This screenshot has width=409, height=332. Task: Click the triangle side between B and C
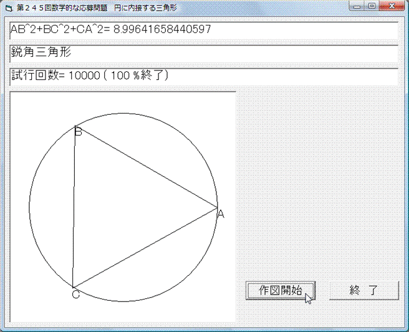[74, 206]
